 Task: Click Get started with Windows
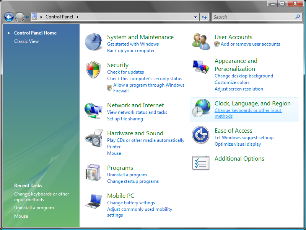133,44
